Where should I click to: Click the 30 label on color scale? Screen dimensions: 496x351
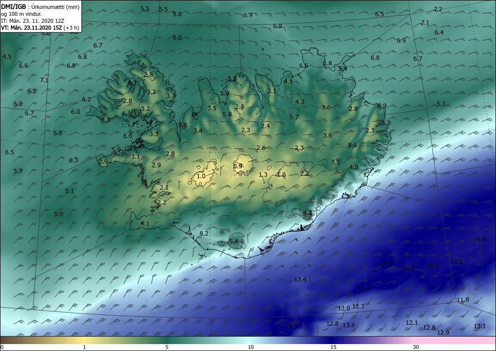tap(416, 347)
